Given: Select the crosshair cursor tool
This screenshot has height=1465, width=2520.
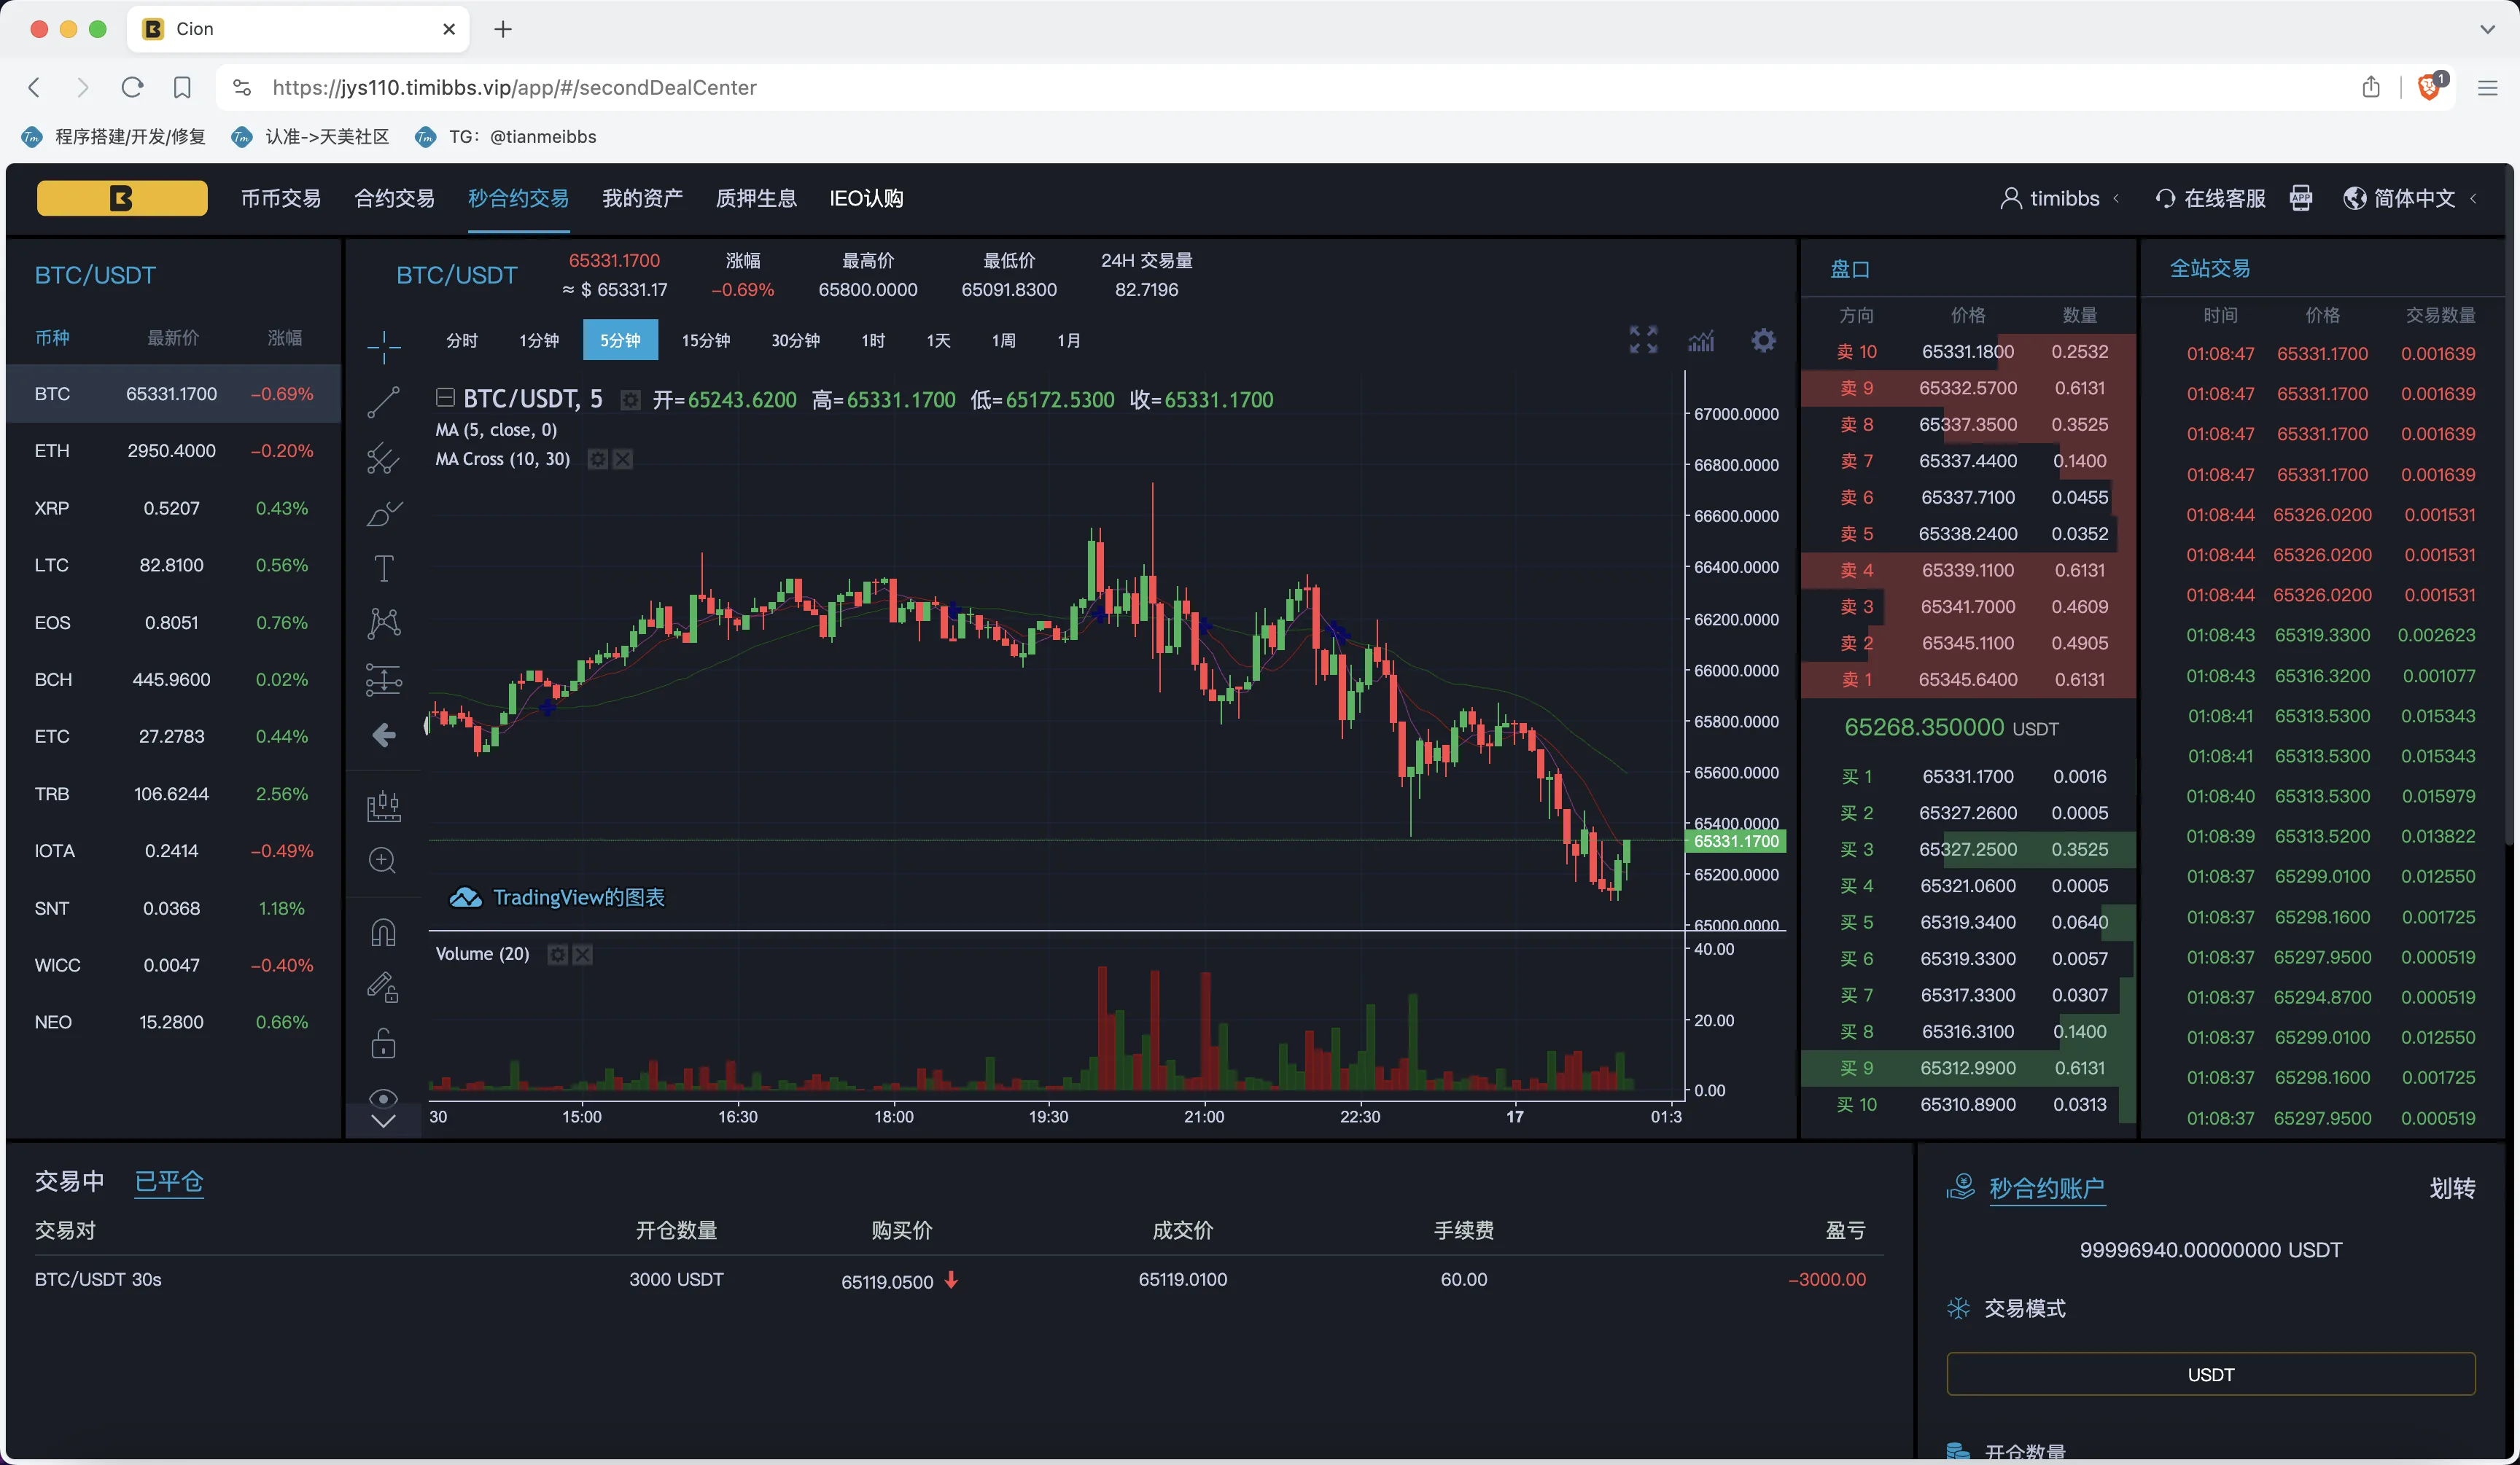Looking at the screenshot, I should [383, 347].
